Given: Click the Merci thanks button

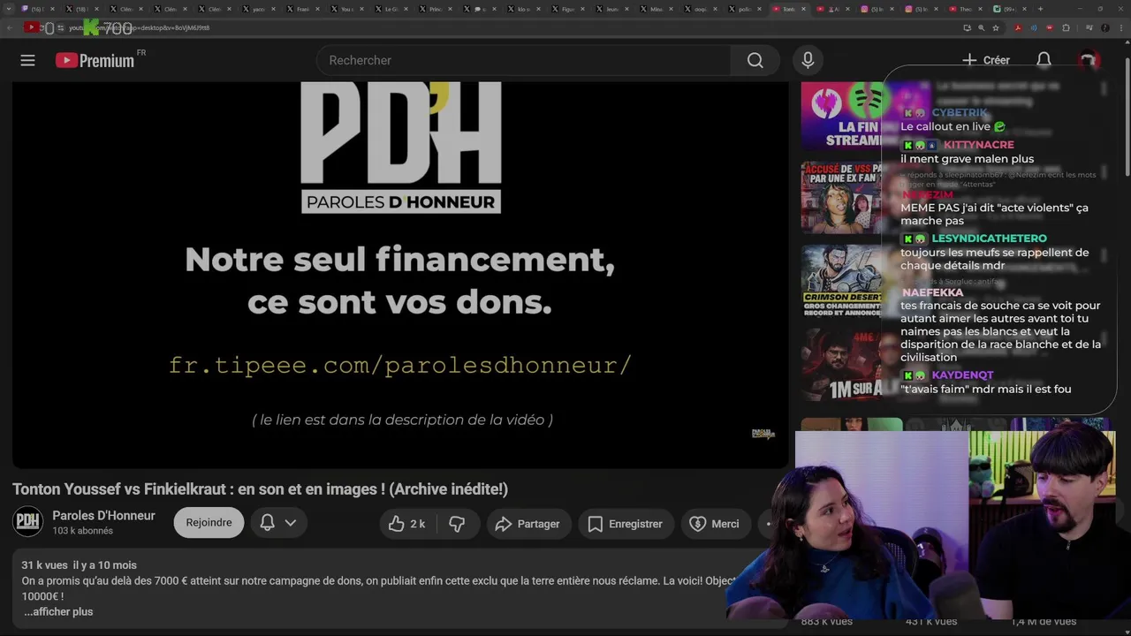Looking at the screenshot, I should pyautogui.click(x=714, y=524).
